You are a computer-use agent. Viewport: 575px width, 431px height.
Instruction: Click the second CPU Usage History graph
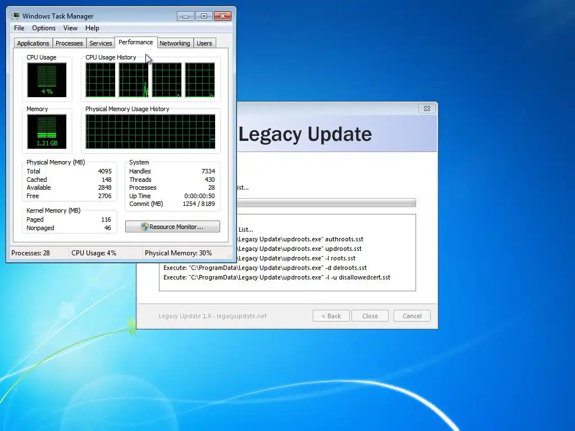134,80
